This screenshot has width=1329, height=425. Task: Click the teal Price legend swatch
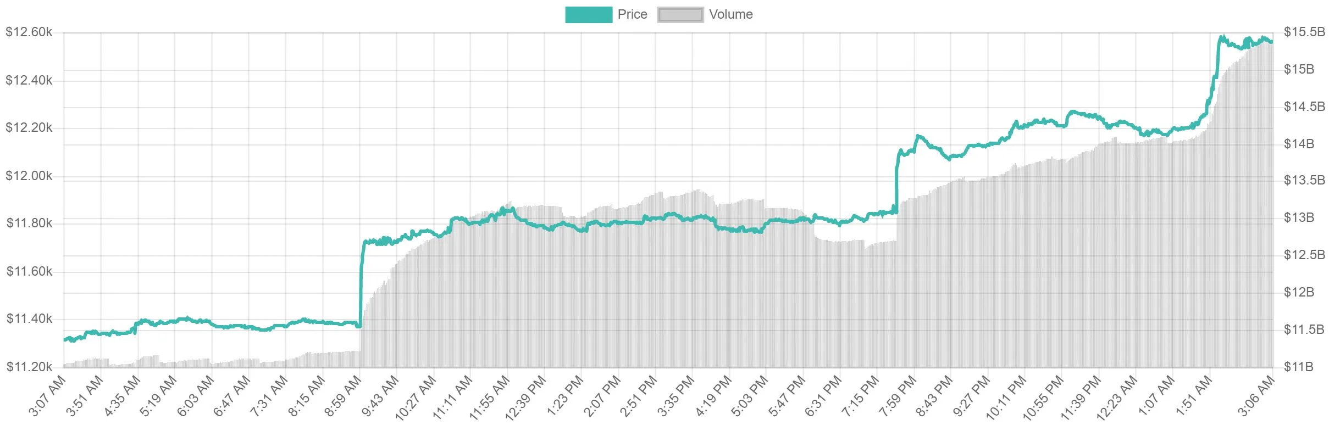pyautogui.click(x=588, y=15)
